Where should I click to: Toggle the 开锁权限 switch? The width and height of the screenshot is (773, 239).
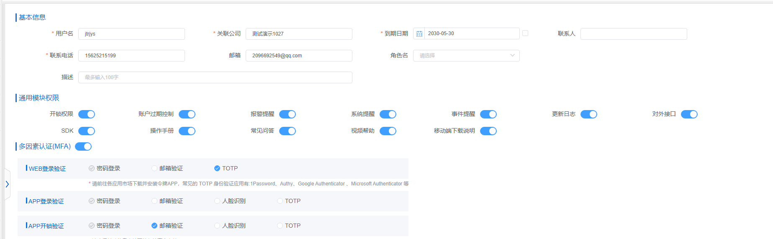[x=87, y=114]
